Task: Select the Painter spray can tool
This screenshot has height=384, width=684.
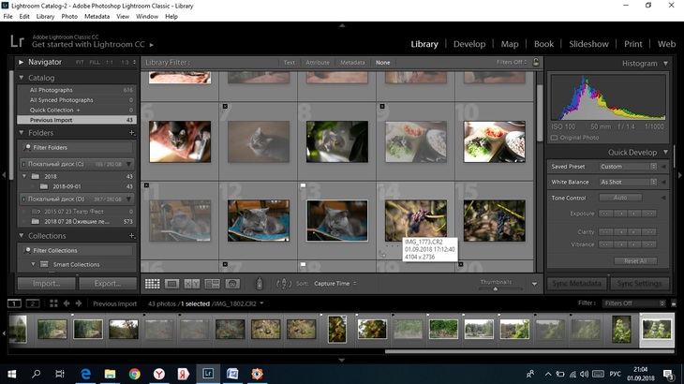Action: [260, 284]
